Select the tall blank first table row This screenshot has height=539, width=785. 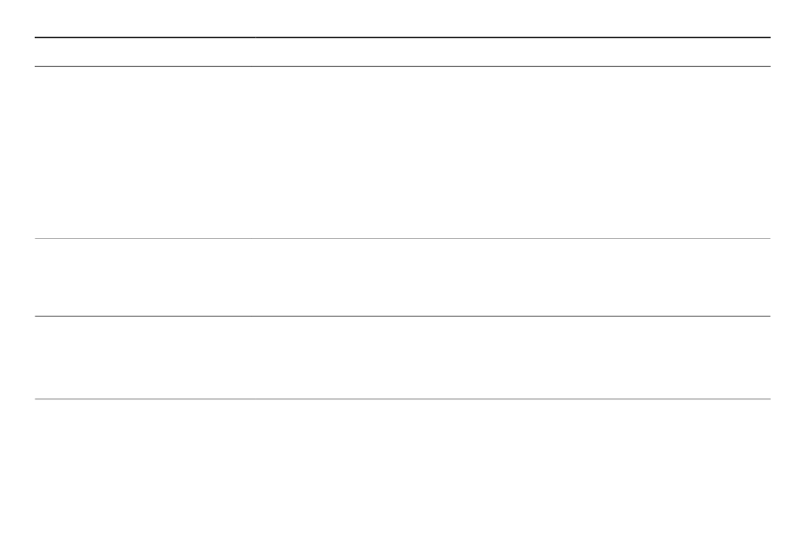click(x=402, y=152)
